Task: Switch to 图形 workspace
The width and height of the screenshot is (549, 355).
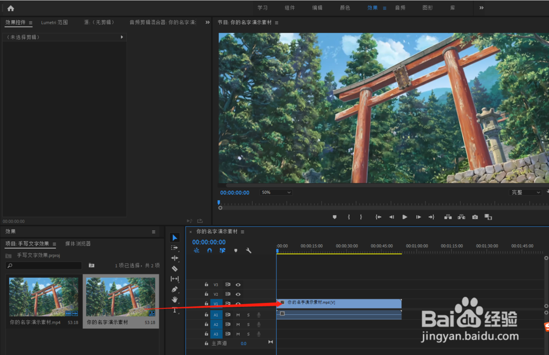Action: click(x=428, y=8)
